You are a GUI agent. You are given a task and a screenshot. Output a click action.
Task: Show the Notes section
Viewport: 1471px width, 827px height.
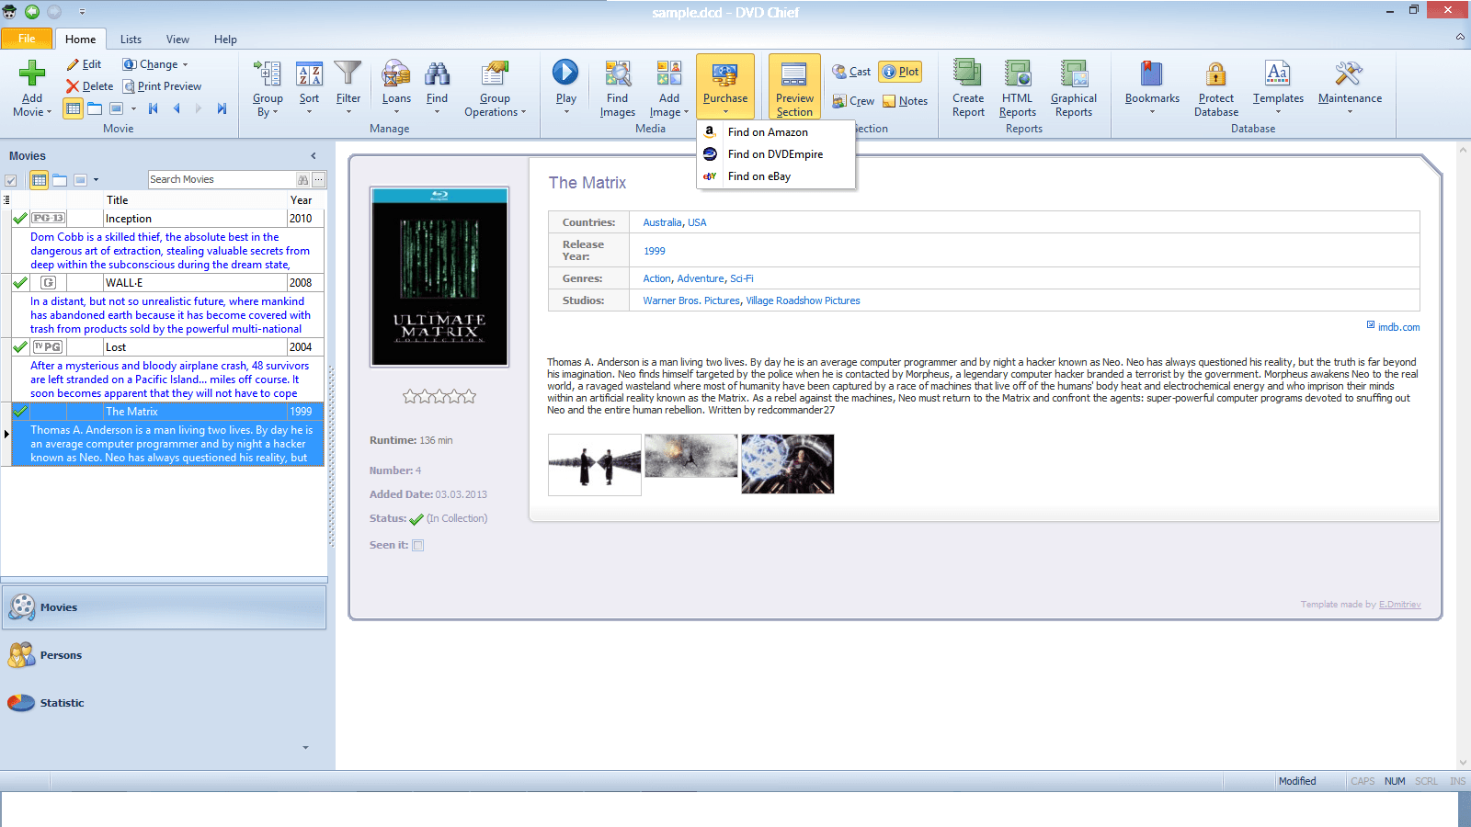(x=906, y=101)
